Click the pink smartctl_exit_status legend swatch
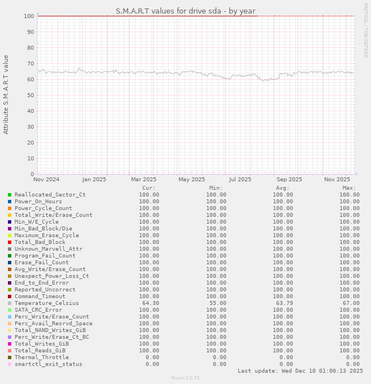 coord(10,364)
